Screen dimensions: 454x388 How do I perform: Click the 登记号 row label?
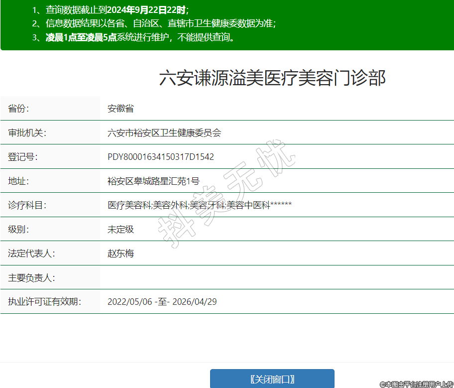pos(23,157)
